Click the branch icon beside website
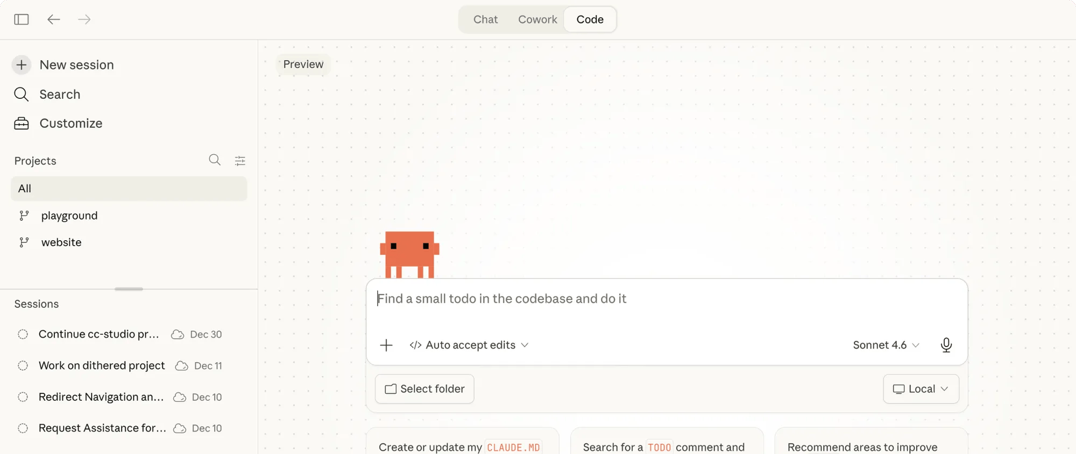Screen dimensions: 1076x454 click(24, 242)
